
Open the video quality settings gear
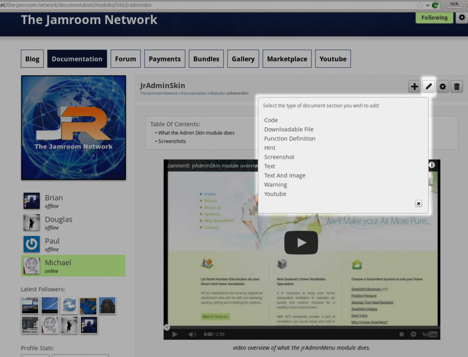pyautogui.click(x=414, y=334)
